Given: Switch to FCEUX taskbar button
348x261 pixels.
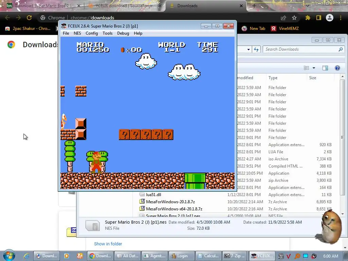Looking at the screenshot, I should coord(262,256).
